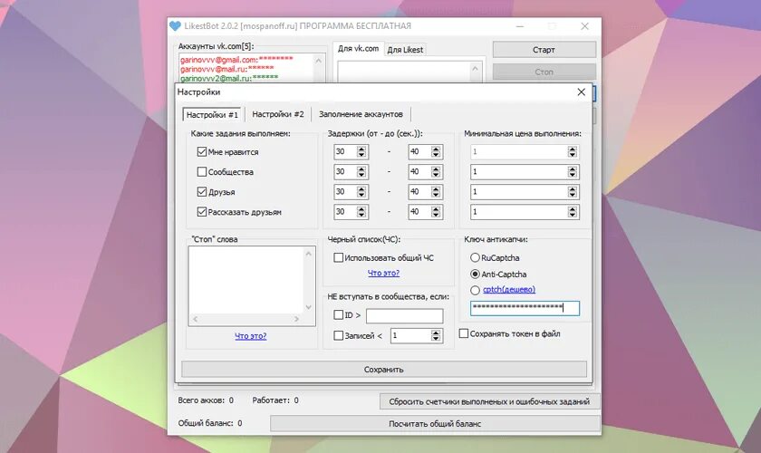This screenshot has height=453, width=761.
Task: Click inside the 'Стоп слова' text area
Action: (x=246, y=281)
